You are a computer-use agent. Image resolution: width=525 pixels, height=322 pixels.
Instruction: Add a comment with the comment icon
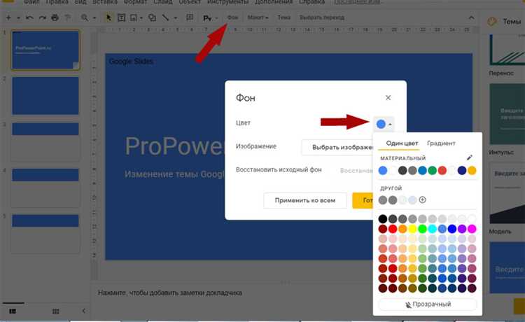(190, 17)
